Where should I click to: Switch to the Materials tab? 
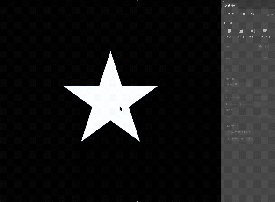[x=242, y=14]
